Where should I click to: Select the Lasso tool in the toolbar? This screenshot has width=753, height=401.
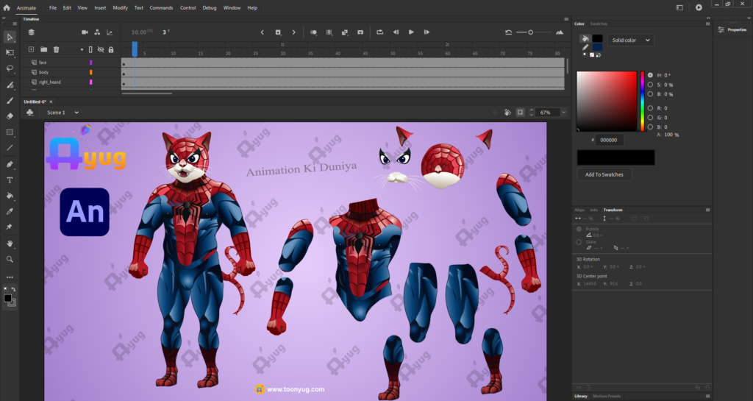tap(10, 68)
